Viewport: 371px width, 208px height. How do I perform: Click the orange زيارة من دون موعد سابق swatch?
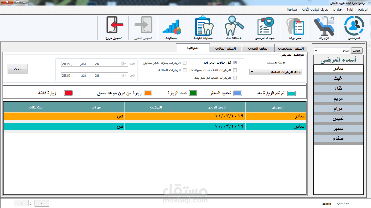148,93
